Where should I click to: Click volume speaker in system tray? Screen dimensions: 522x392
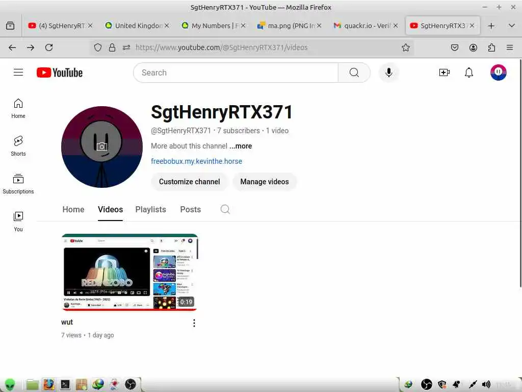tap(486, 385)
